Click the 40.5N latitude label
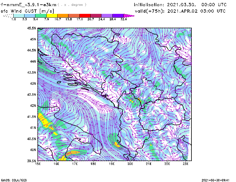This screenshot has width=236, height=182. click(x=32, y=139)
